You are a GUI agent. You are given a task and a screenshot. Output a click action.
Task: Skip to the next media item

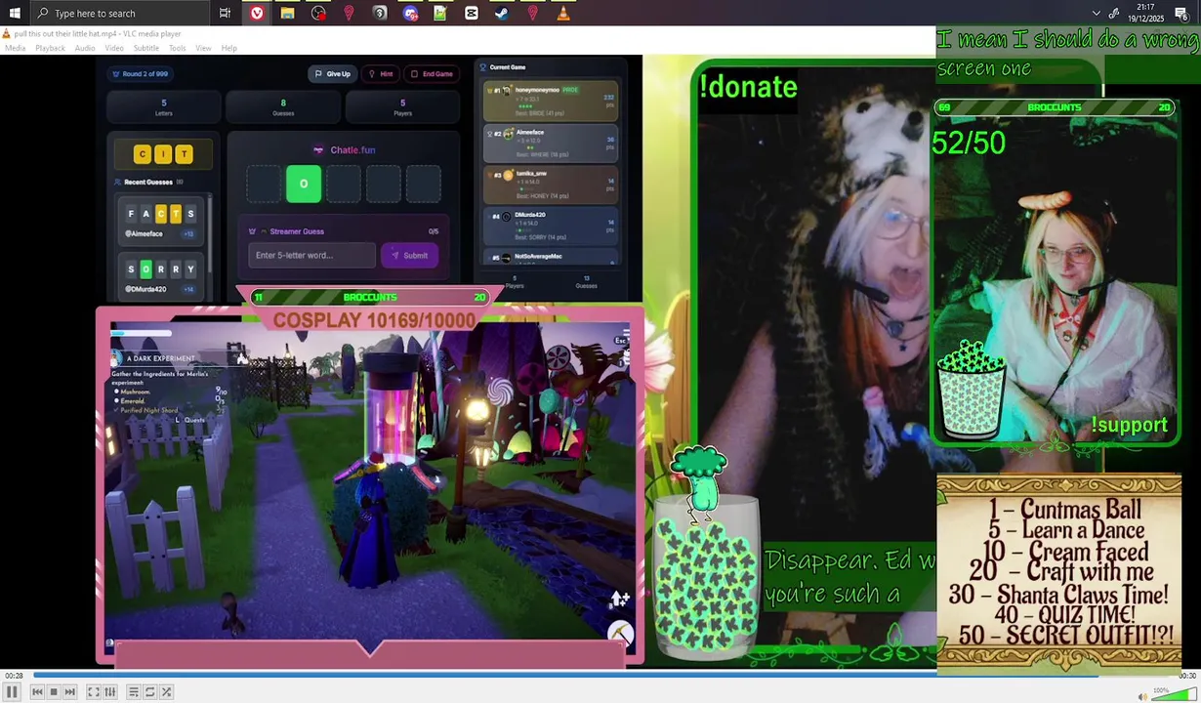tap(69, 692)
